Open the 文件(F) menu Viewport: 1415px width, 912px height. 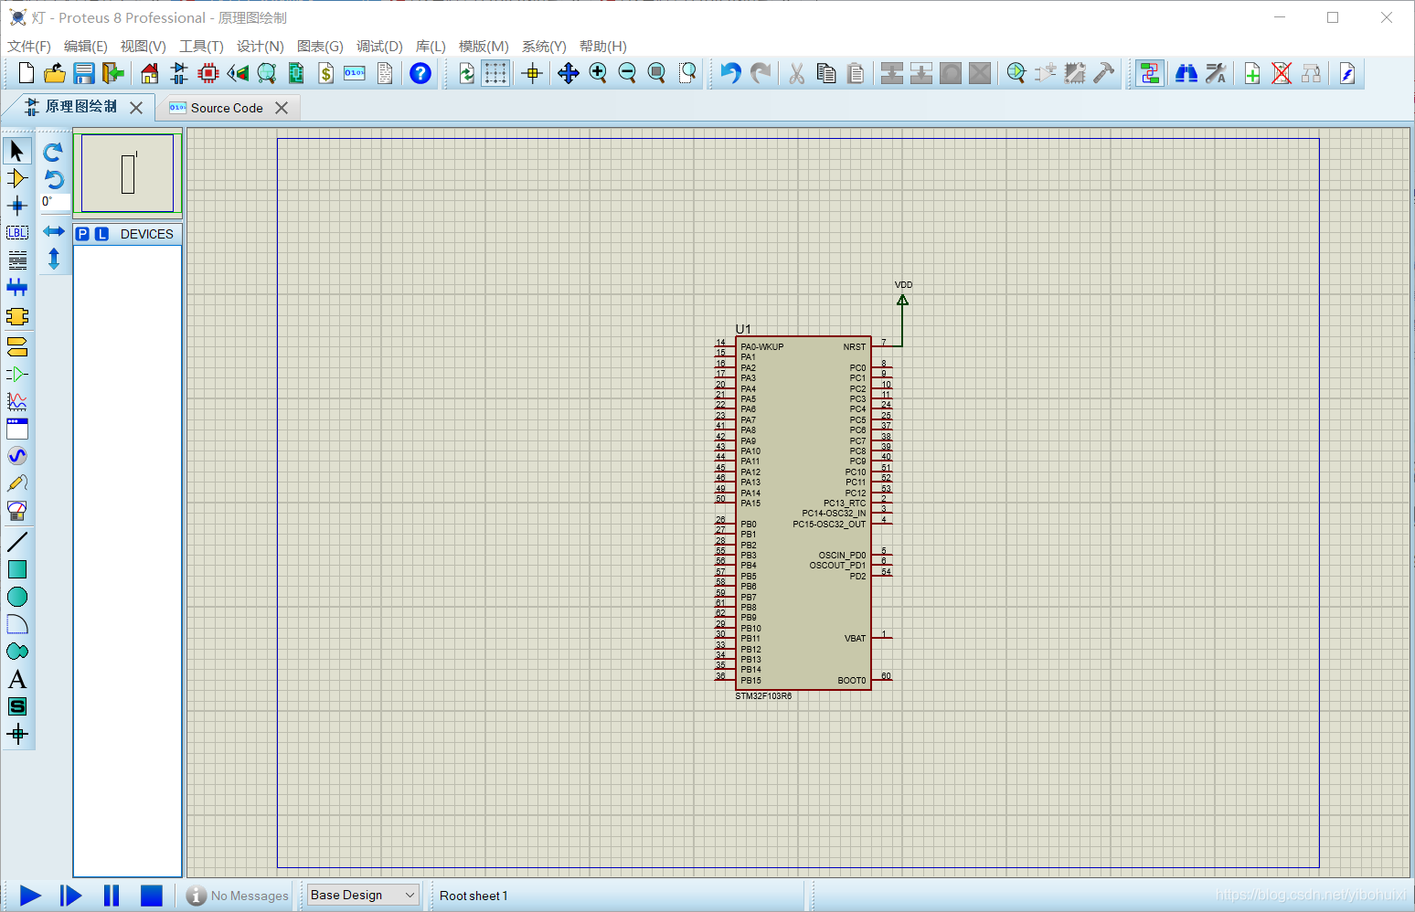click(29, 47)
